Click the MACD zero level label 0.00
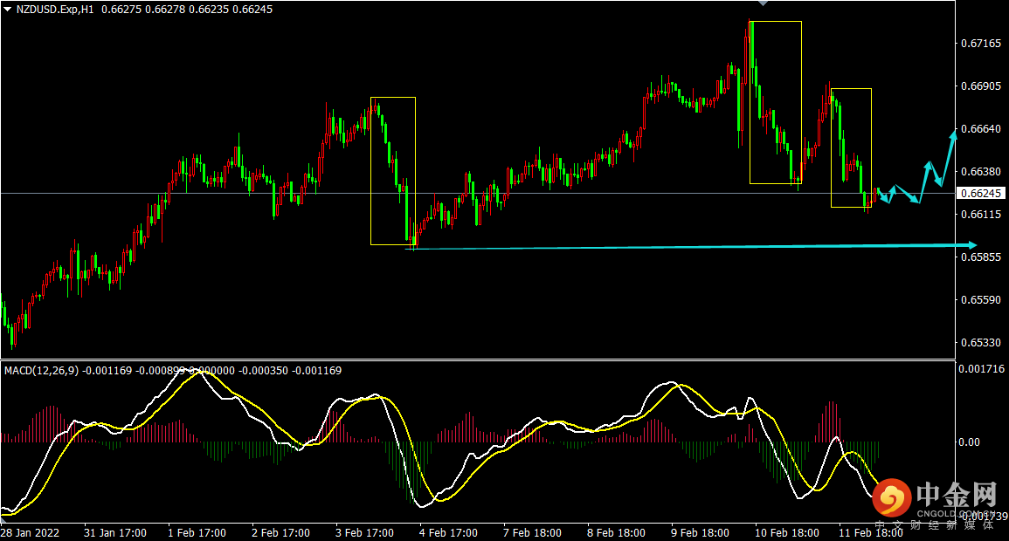This screenshot has width=1009, height=541. (969, 442)
